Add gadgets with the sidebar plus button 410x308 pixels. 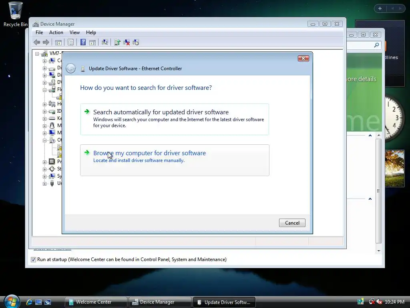pyautogui.click(x=380, y=8)
